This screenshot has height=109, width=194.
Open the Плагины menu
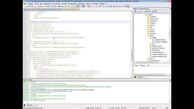pos(95,4)
